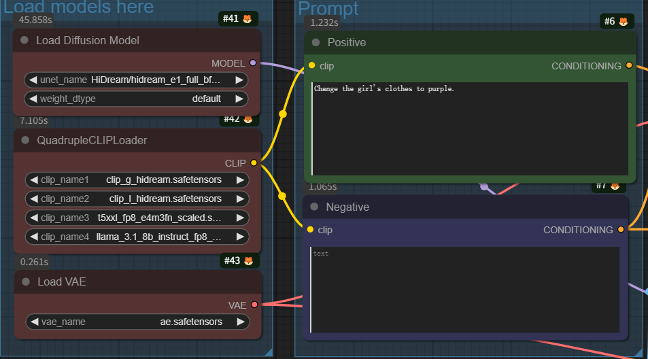This screenshot has width=648, height=359.
Task: Click the VAE output socket
Action: coord(254,305)
